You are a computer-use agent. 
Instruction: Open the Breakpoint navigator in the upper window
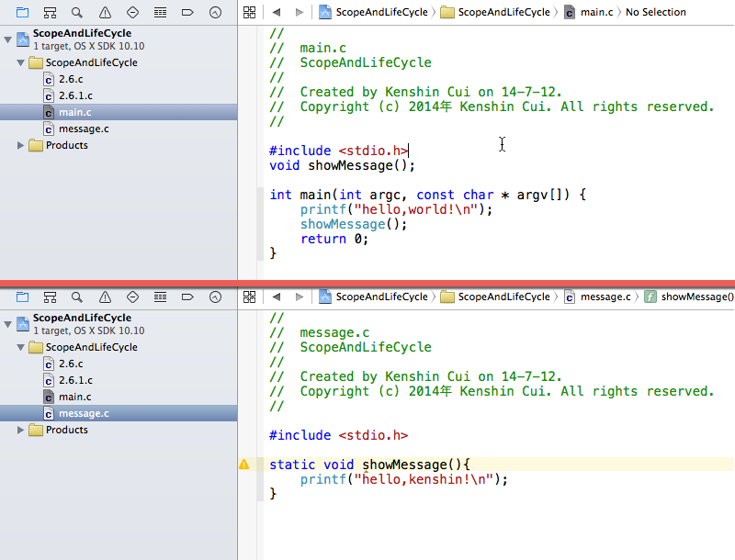(x=187, y=12)
